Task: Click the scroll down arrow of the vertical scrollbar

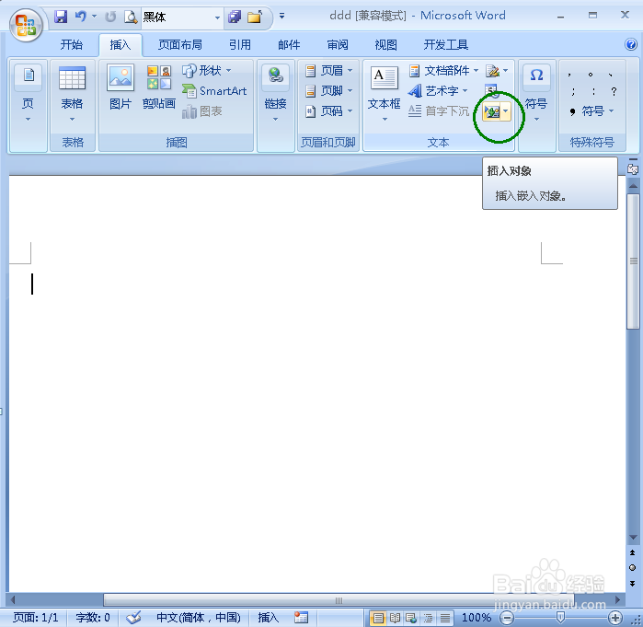Action: (633, 538)
